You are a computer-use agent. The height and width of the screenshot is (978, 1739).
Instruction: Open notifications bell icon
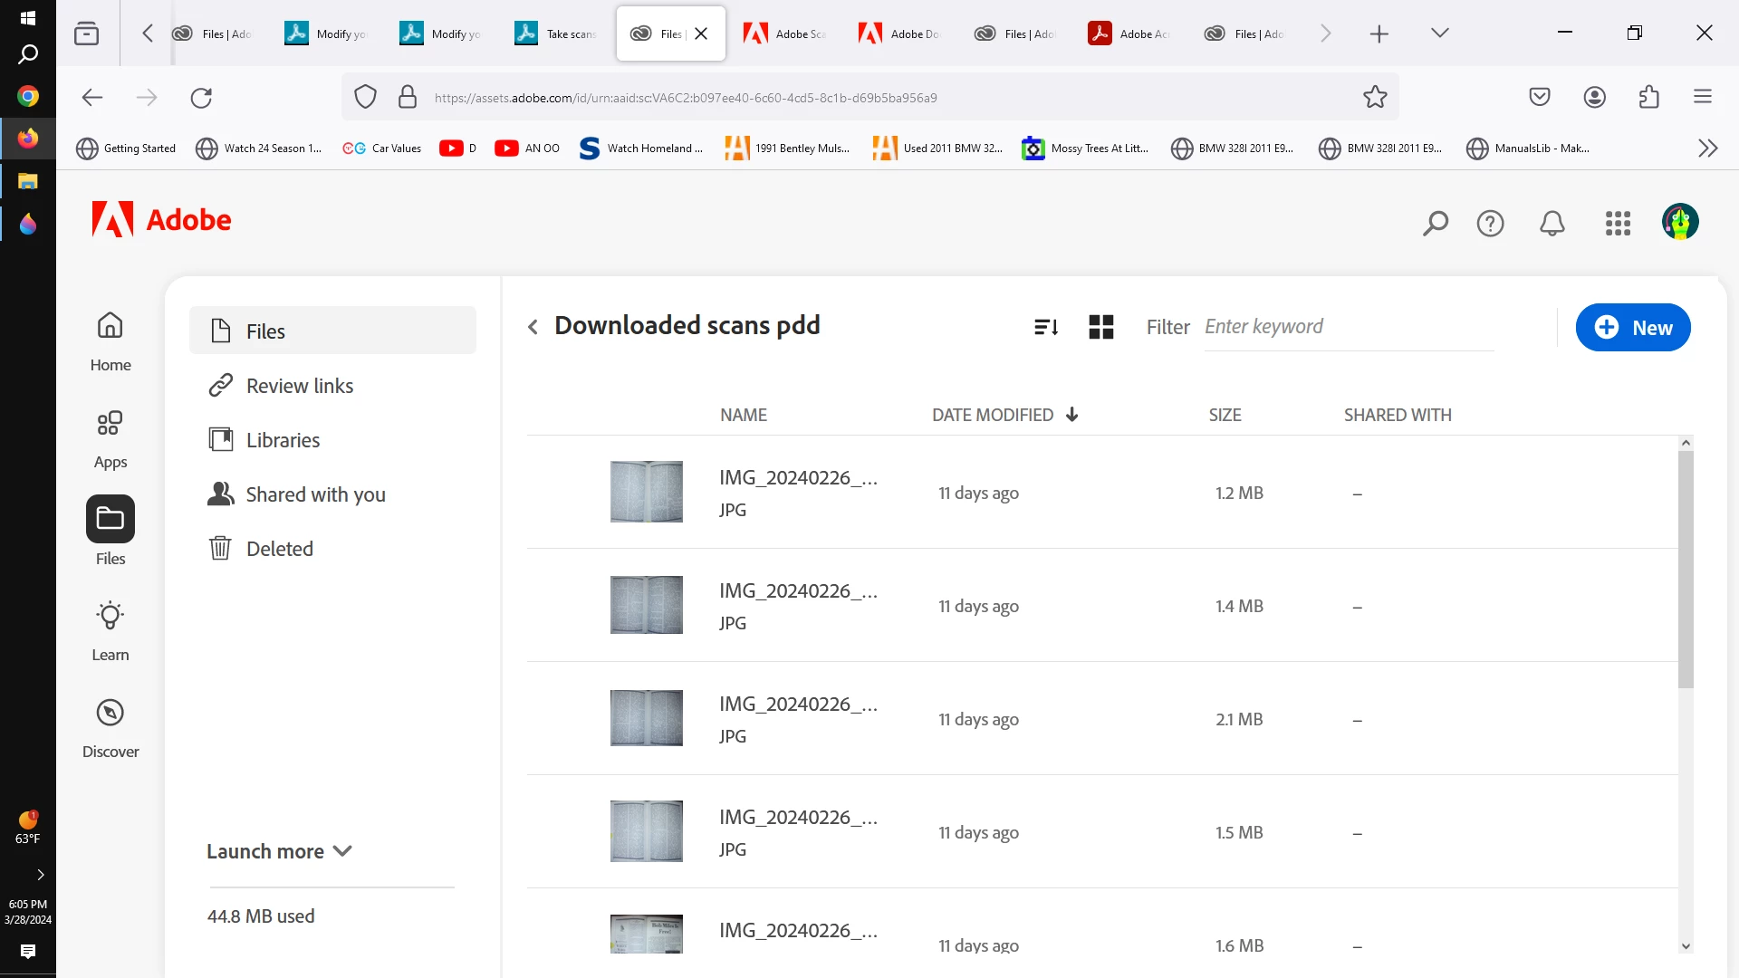[x=1552, y=223]
